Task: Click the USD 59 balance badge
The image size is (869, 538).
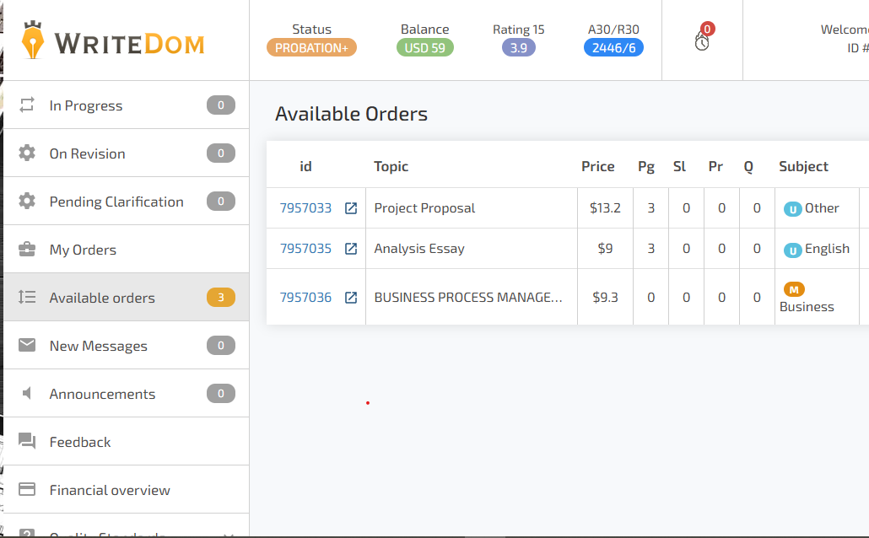Action: (x=425, y=48)
